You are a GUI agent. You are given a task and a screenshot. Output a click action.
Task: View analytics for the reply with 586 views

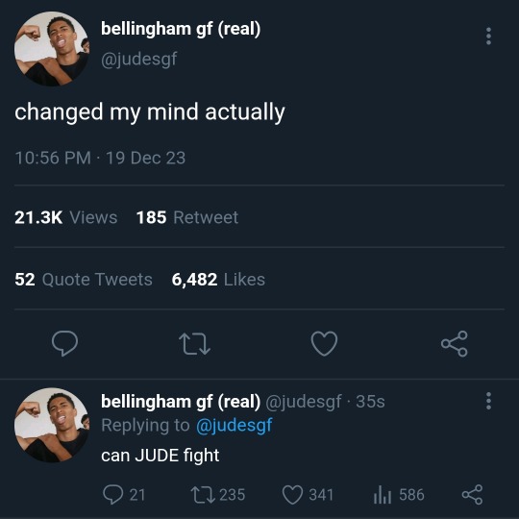(x=399, y=495)
